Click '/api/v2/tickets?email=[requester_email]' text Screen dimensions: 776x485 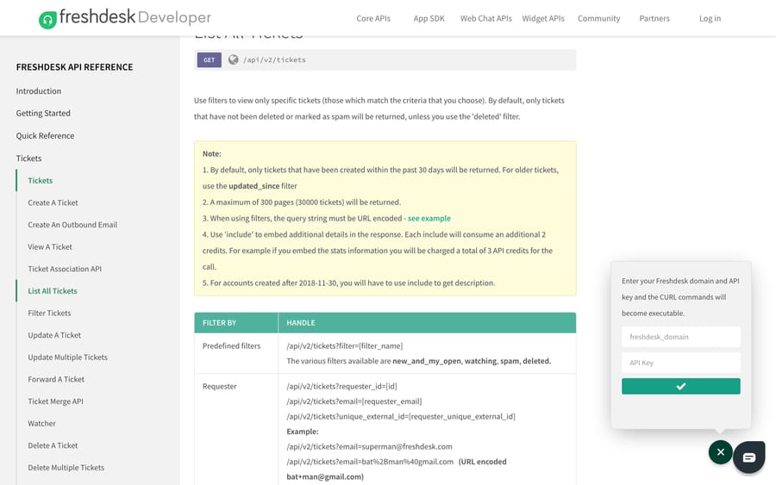(x=354, y=401)
